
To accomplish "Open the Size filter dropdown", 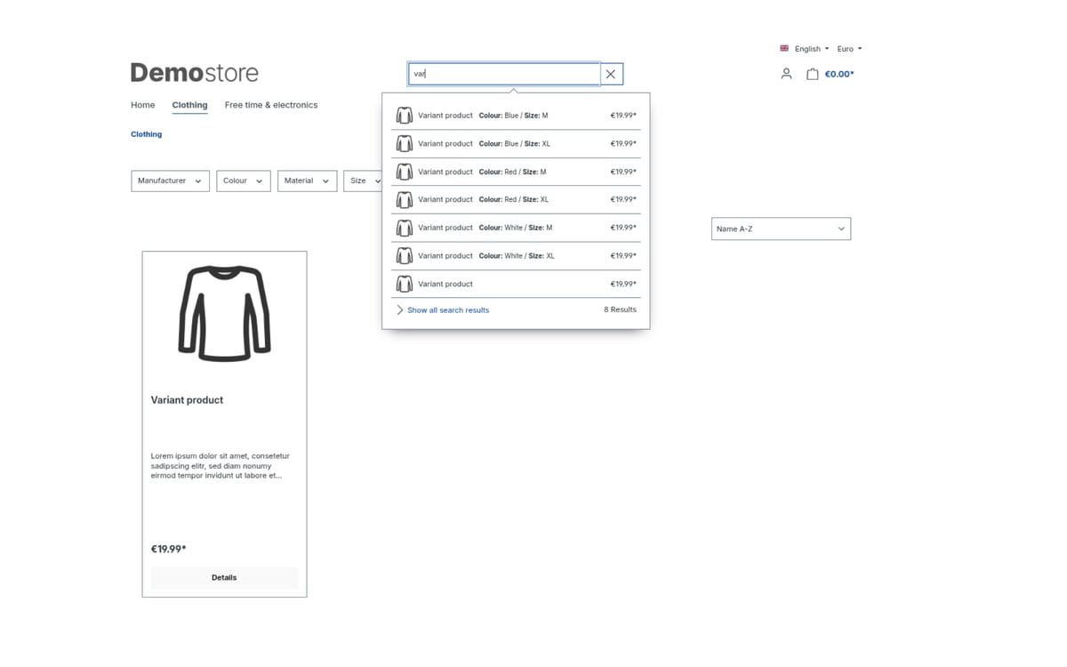I will click(363, 181).
